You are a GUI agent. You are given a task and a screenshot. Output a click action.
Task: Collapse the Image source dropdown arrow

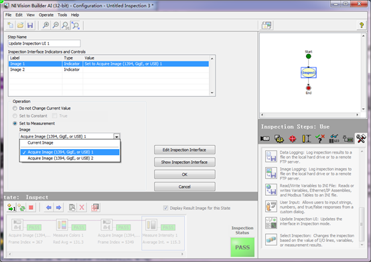(x=117, y=136)
